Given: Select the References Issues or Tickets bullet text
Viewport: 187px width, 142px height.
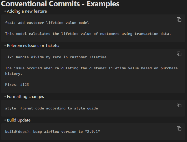Looking at the screenshot, I should (x=33, y=46).
